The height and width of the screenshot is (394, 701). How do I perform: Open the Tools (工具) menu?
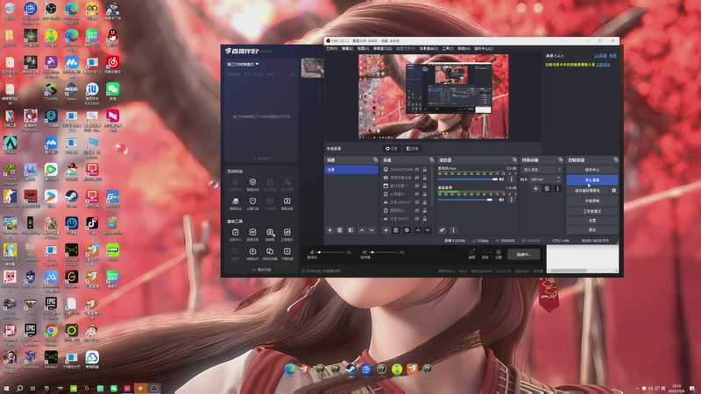448,48
